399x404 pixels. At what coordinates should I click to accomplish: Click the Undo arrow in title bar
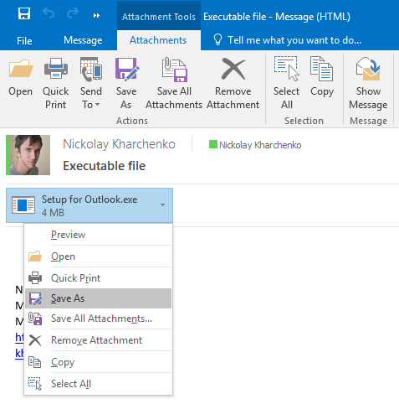click(49, 13)
